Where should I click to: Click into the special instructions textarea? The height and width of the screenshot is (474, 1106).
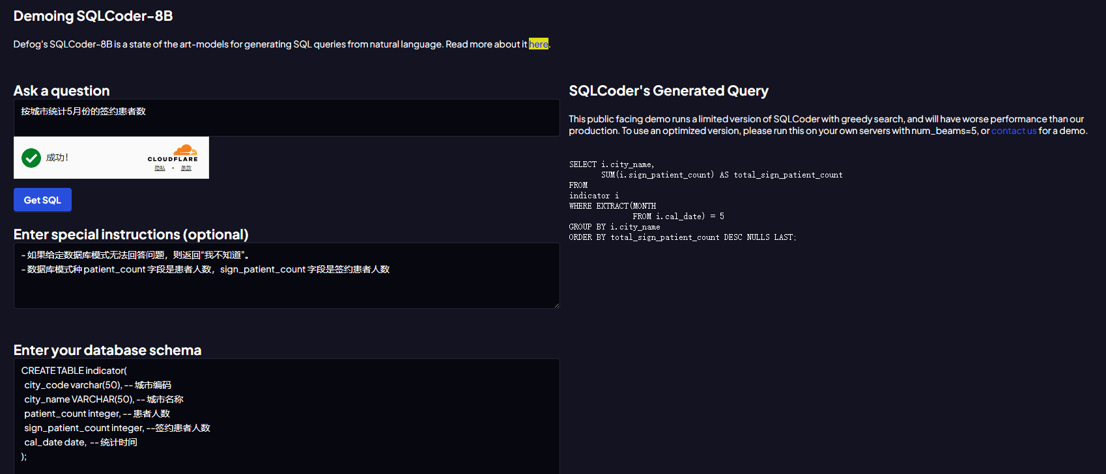pyautogui.click(x=287, y=276)
